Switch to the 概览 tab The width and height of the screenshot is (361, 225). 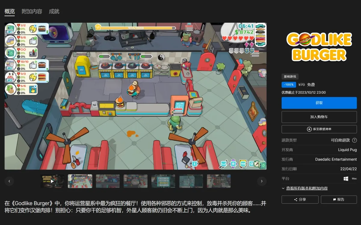point(10,11)
